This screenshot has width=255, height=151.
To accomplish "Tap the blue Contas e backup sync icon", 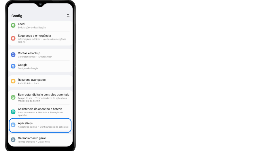I will (x=13, y=55).
